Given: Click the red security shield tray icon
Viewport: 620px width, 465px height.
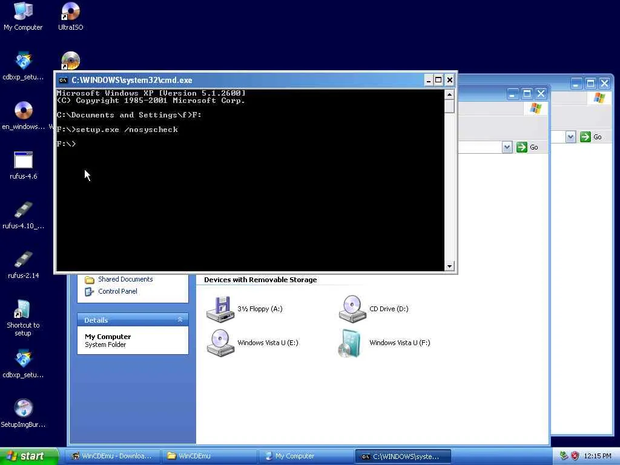Looking at the screenshot, I should point(575,456).
